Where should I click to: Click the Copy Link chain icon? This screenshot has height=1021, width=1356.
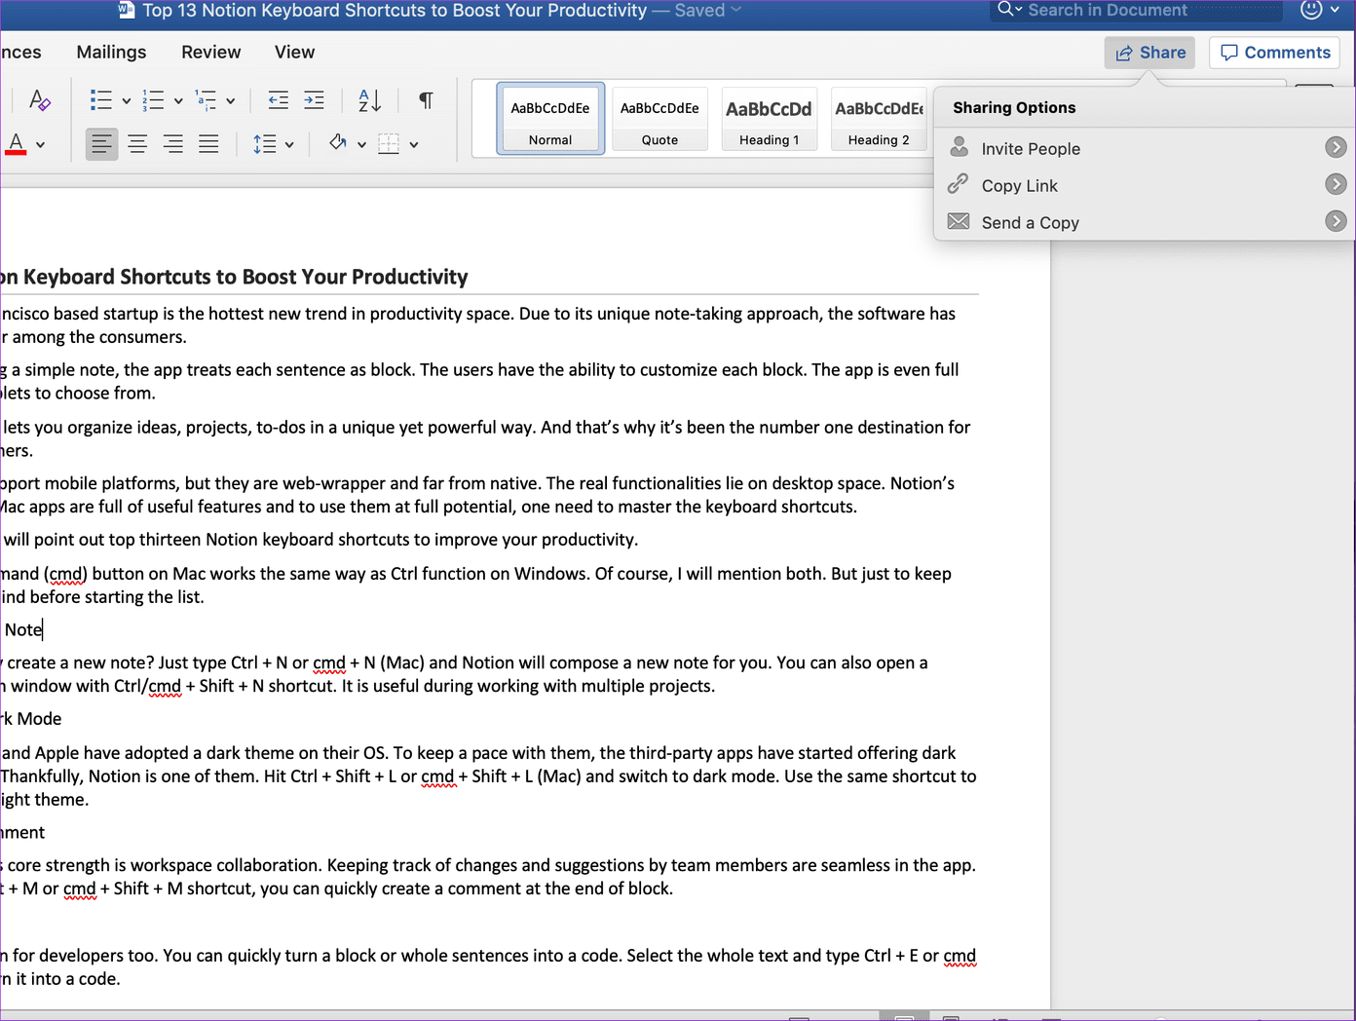[x=959, y=183]
